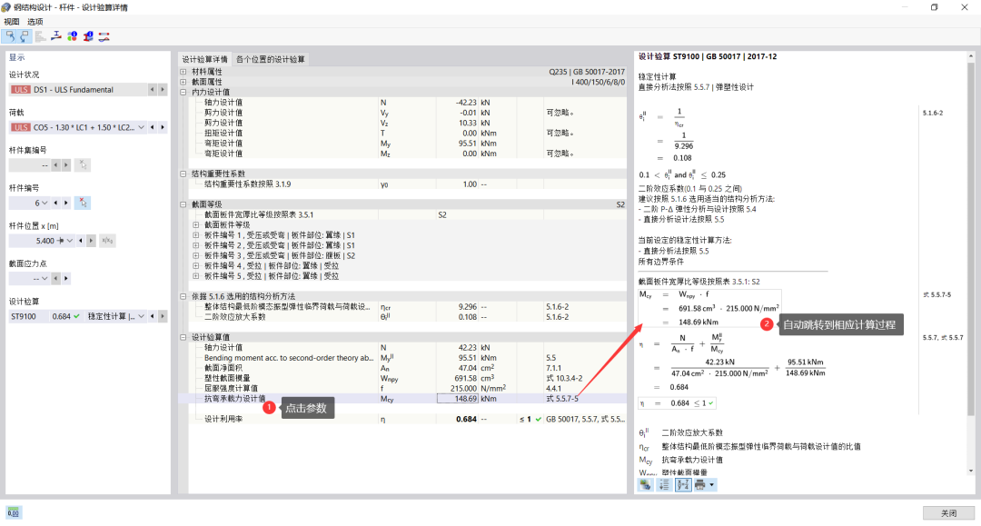Click the 结构重要性系数按照 3.1.9 row

401,184
